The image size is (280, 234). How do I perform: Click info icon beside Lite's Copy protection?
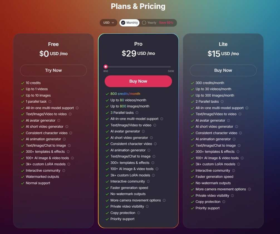[x=224, y=202]
